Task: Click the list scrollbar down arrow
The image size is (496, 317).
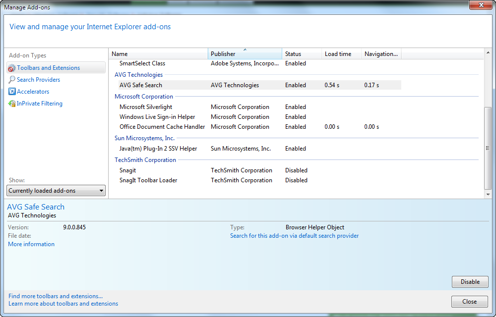Action: coord(488,195)
